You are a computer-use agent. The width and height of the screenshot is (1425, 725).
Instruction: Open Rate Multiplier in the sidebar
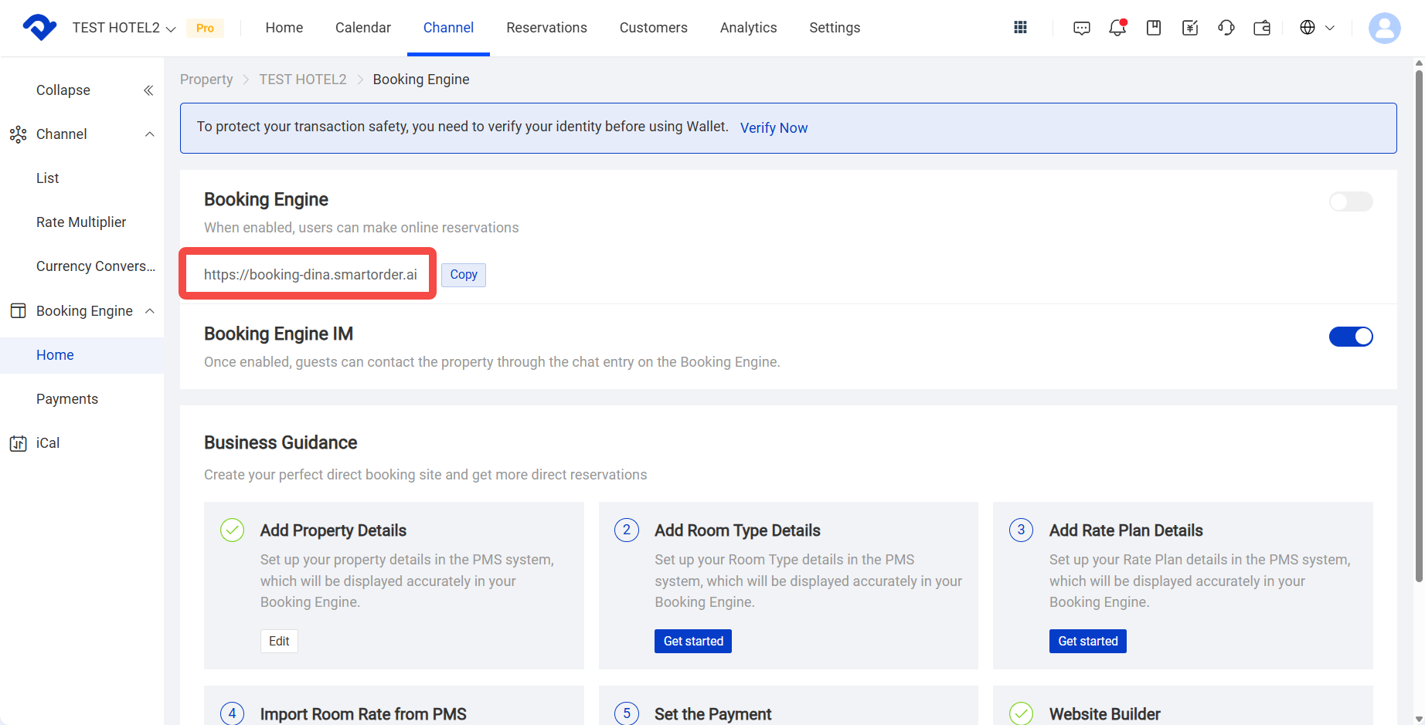[82, 222]
